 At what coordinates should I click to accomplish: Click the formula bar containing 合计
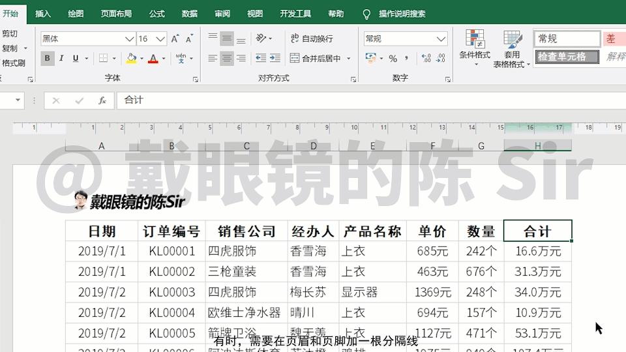[371, 100]
